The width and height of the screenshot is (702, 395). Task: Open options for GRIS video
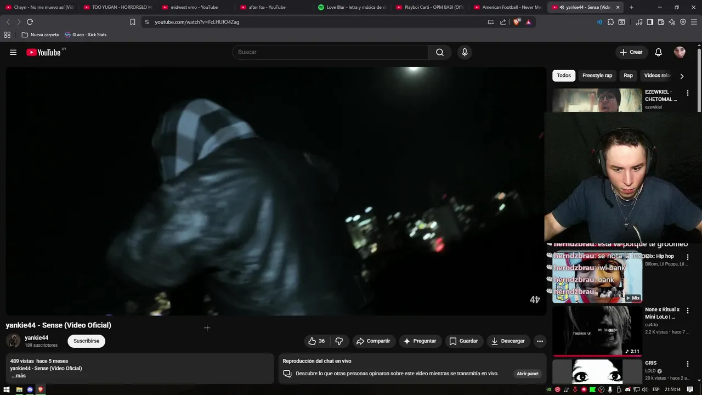[x=687, y=364]
